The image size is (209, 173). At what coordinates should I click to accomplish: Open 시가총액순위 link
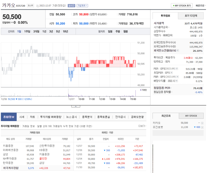[161, 27]
